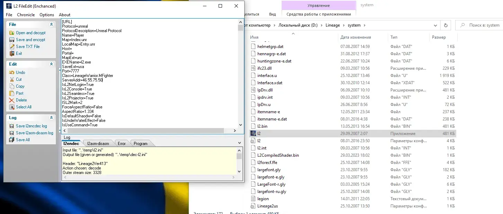The height and width of the screenshot is (214, 503).
Task: Click the Cut scissors icon
Action: coord(12,79)
